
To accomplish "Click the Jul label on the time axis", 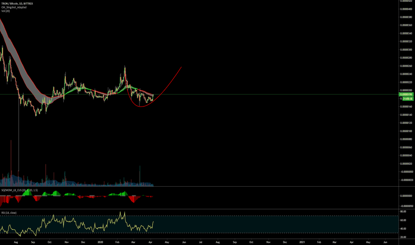I will [x=201, y=242].
